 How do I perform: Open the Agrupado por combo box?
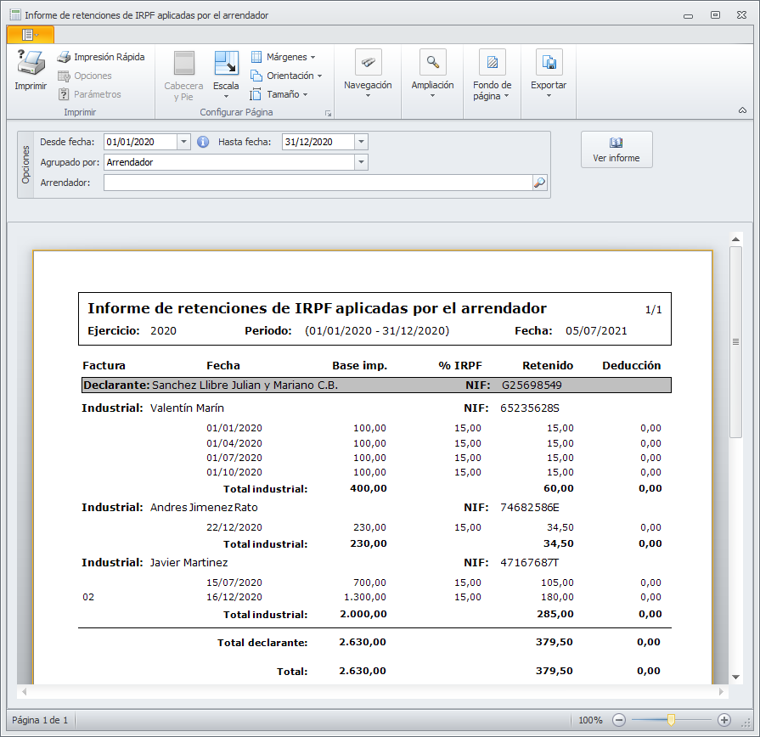[x=361, y=162]
